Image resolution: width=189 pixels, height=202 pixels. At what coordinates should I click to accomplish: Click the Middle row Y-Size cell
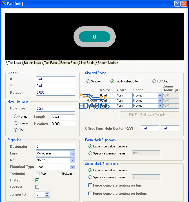pos(124,101)
